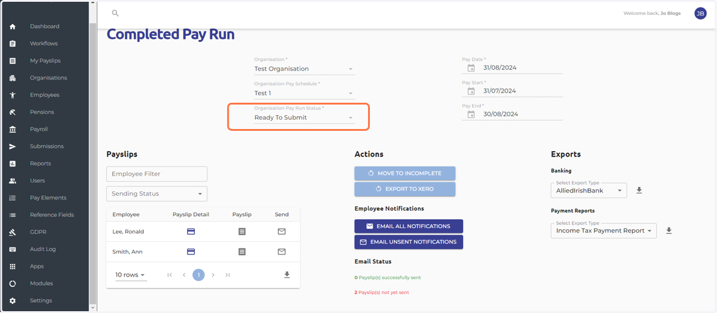Open the Payment Reports export dropdown
This screenshot has height=313, width=717.
point(603,231)
